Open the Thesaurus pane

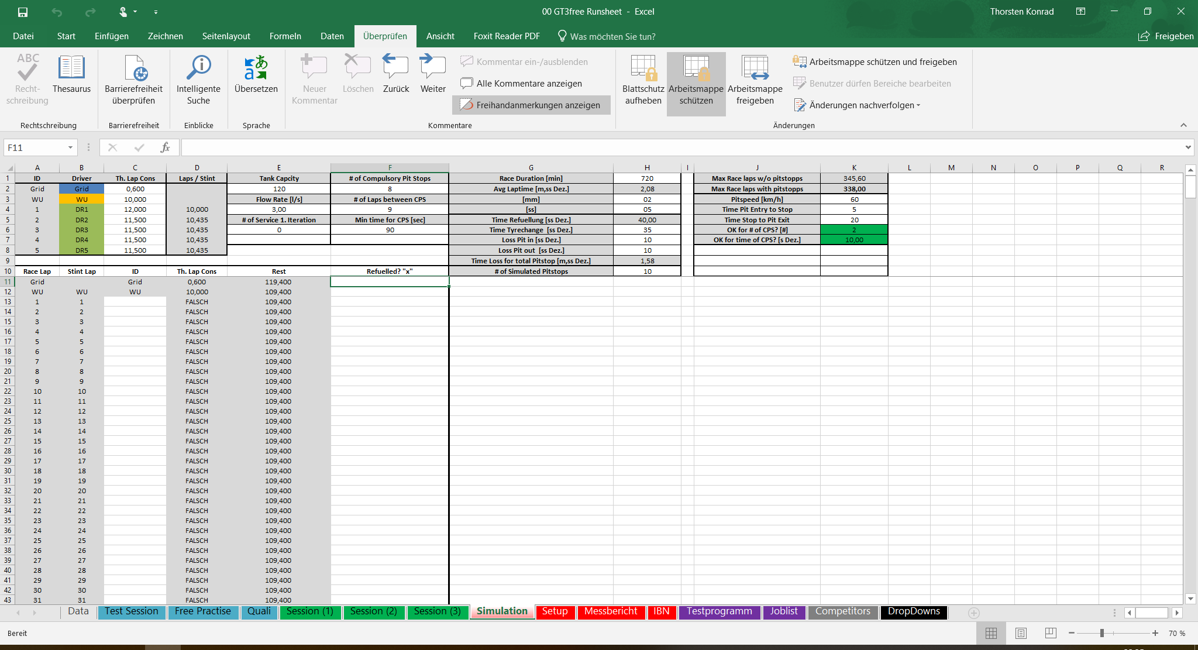coord(71,76)
